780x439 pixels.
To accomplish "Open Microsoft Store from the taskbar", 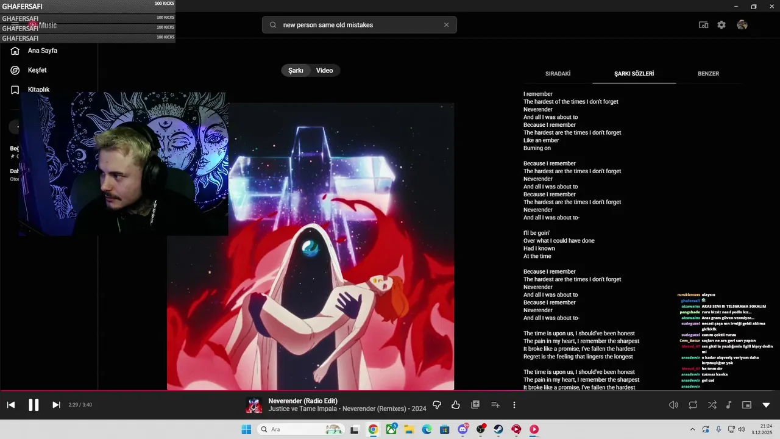I will click(444, 429).
